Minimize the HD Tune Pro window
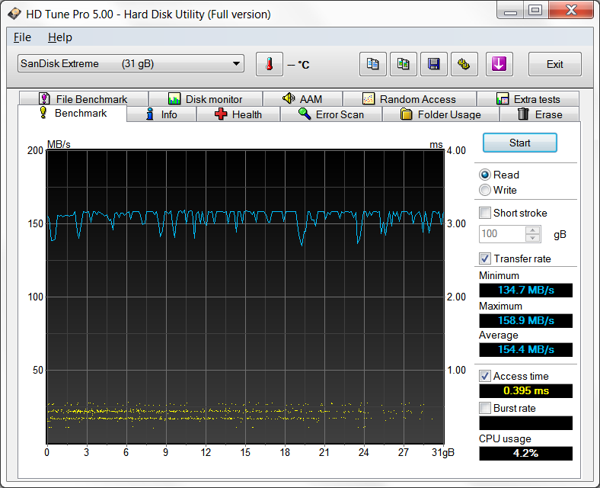This screenshot has width=600, height=488. (510, 10)
